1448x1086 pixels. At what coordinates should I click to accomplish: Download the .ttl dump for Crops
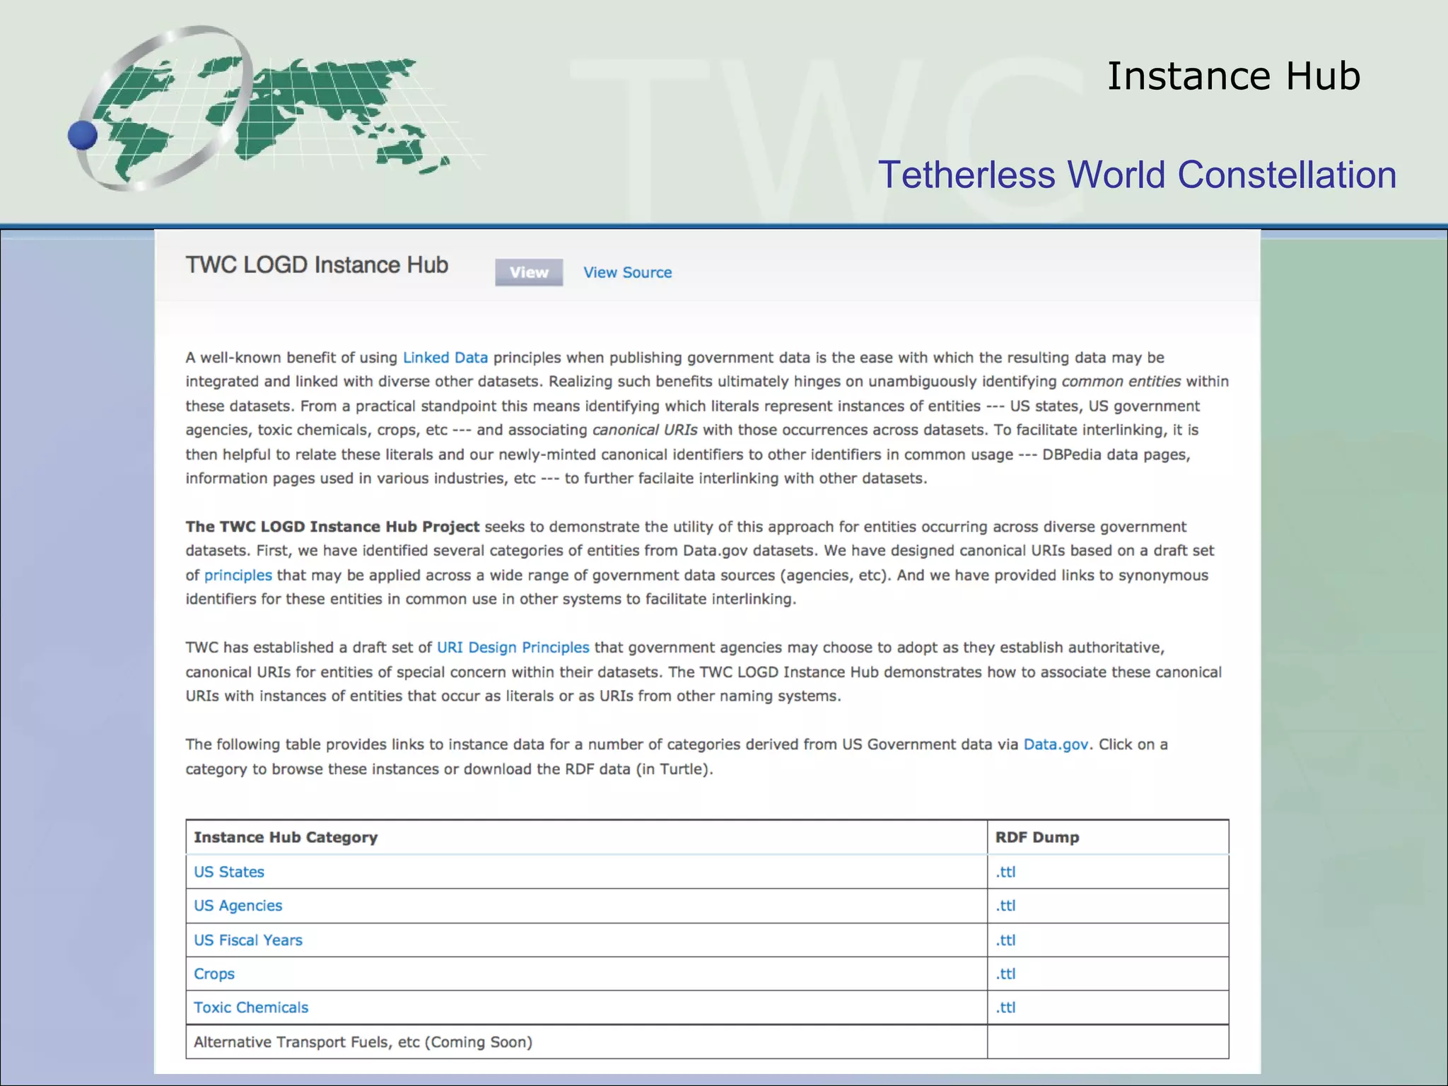1005,974
